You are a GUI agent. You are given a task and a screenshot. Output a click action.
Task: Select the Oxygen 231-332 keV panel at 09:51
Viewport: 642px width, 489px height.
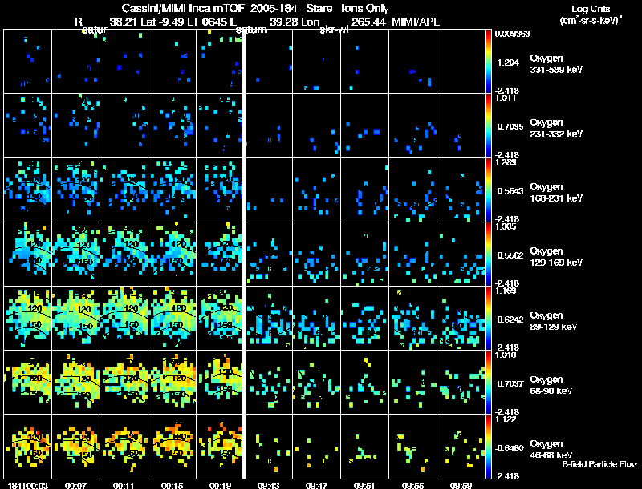click(364, 126)
